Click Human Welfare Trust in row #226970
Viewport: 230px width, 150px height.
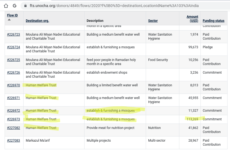click(x=41, y=85)
